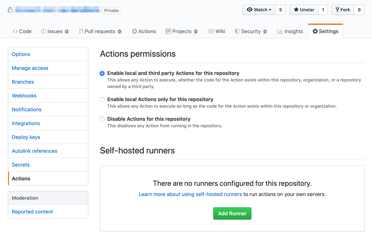Select Enable local Actions only option
The image size is (372, 238).
tap(102, 100)
